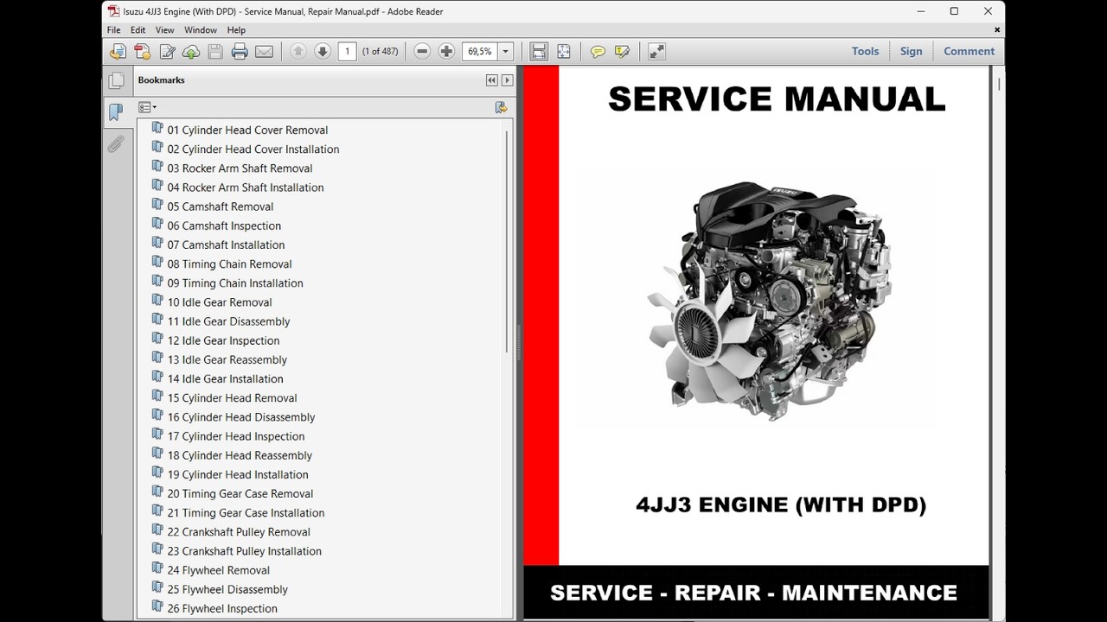
Task: Select 22 Crankshaft Pulley Removal bookmark
Action: pos(239,532)
